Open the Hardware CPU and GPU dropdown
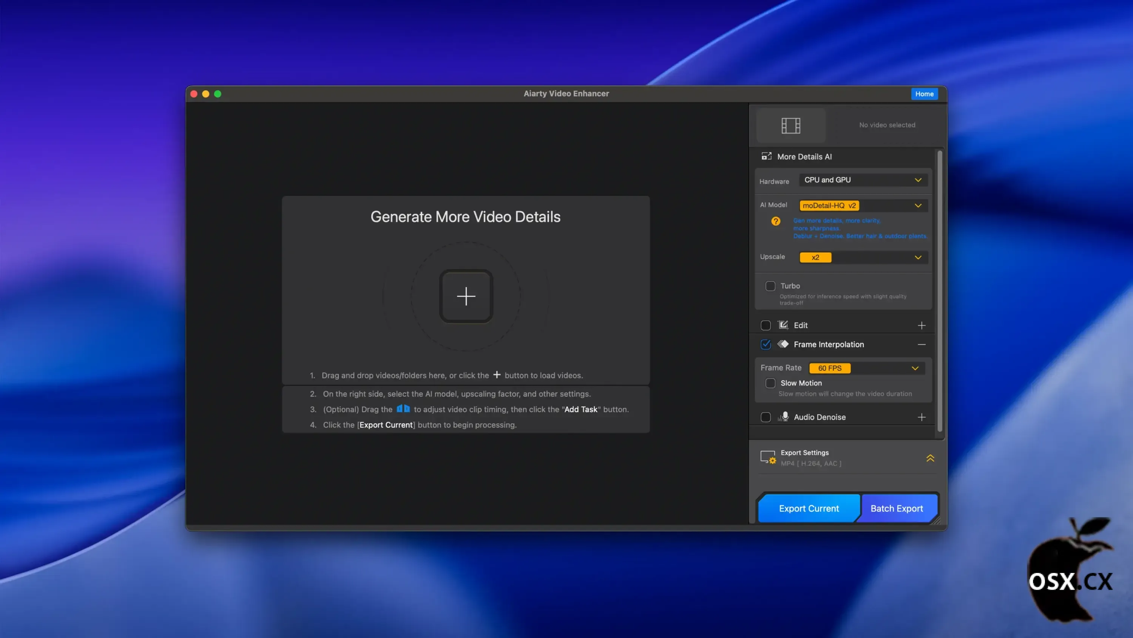 click(x=863, y=180)
